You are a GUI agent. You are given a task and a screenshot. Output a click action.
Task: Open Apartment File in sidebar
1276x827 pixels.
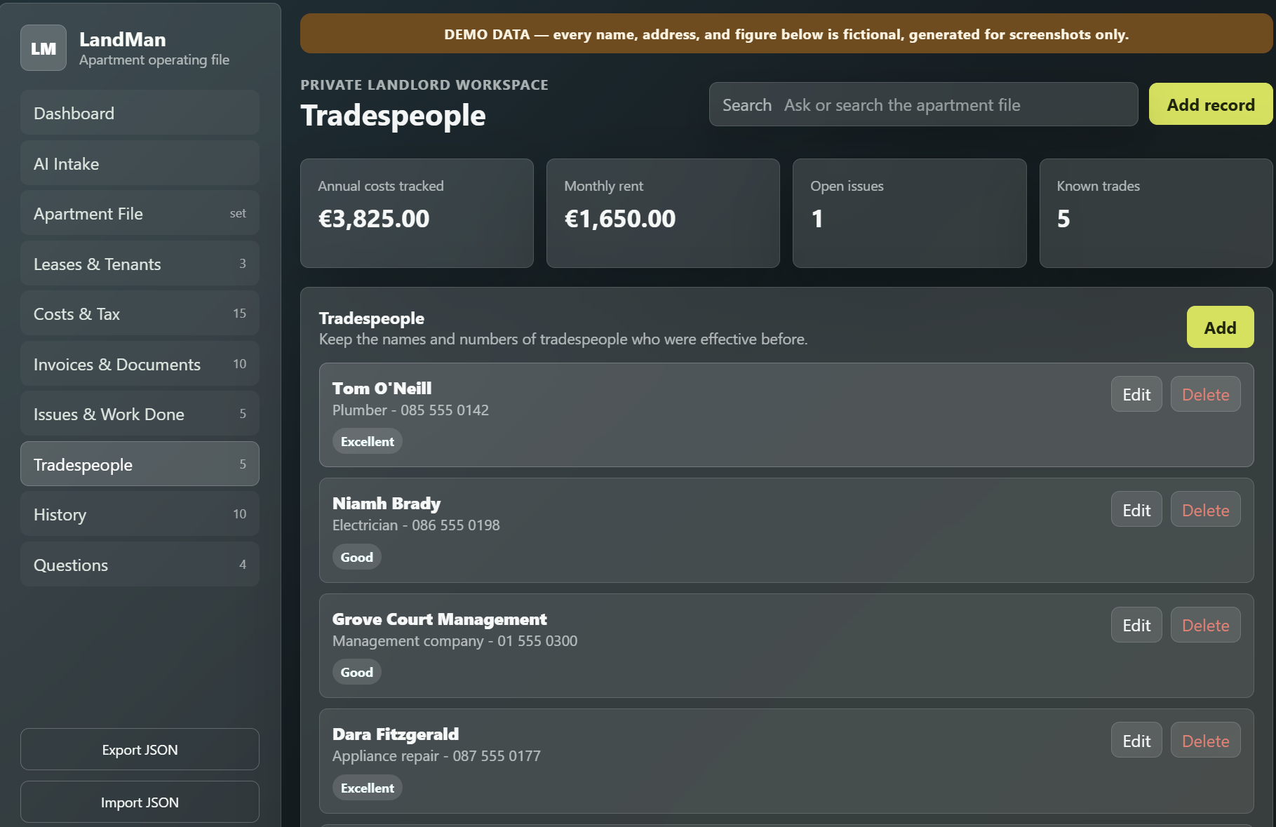point(140,213)
